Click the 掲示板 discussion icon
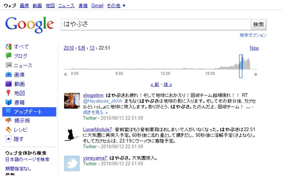The height and width of the screenshot is (183, 282). coord(9,120)
